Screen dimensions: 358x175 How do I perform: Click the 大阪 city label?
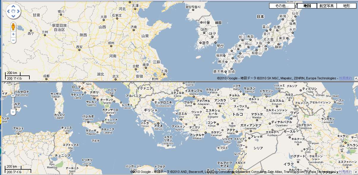(259, 43)
